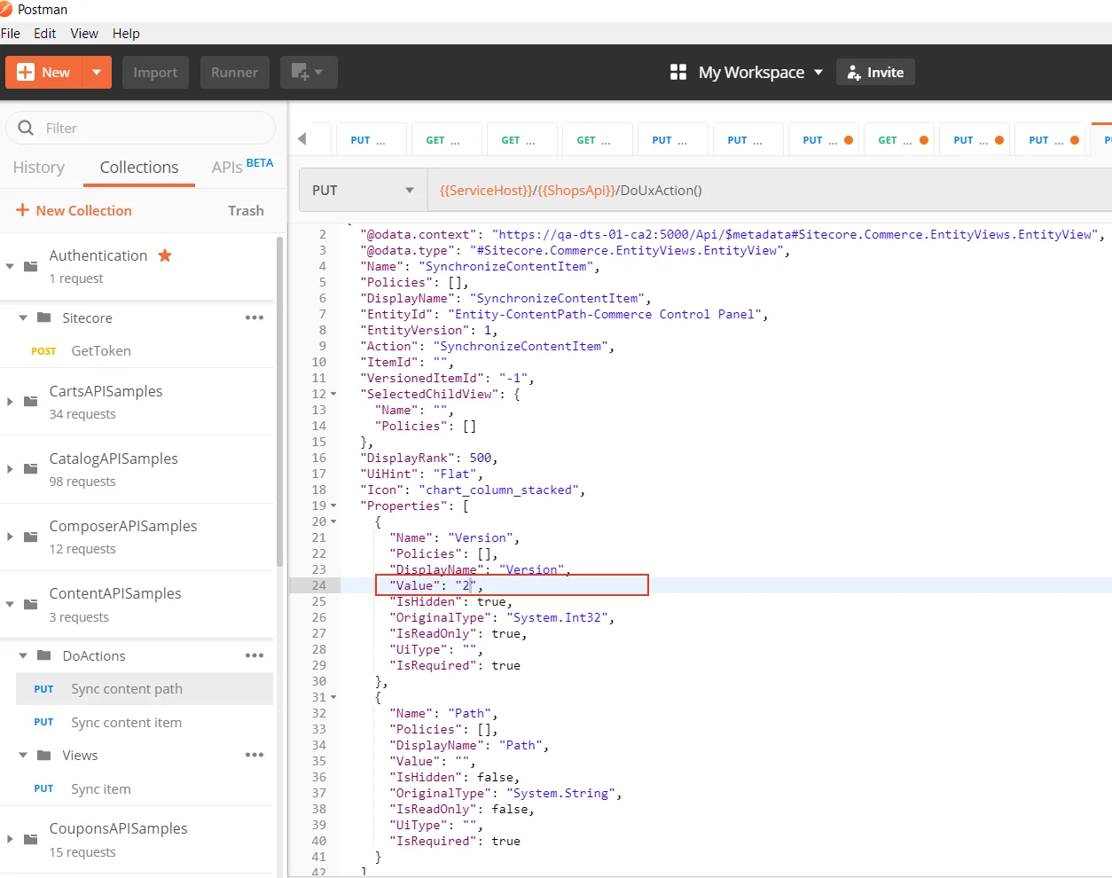The width and height of the screenshot is (1112, 878).
Task: Fold object at line 31
Action: pyautogui.click(x=333, y=697)
